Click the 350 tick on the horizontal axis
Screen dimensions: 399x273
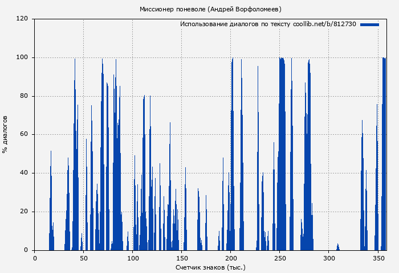click(378, 258)
